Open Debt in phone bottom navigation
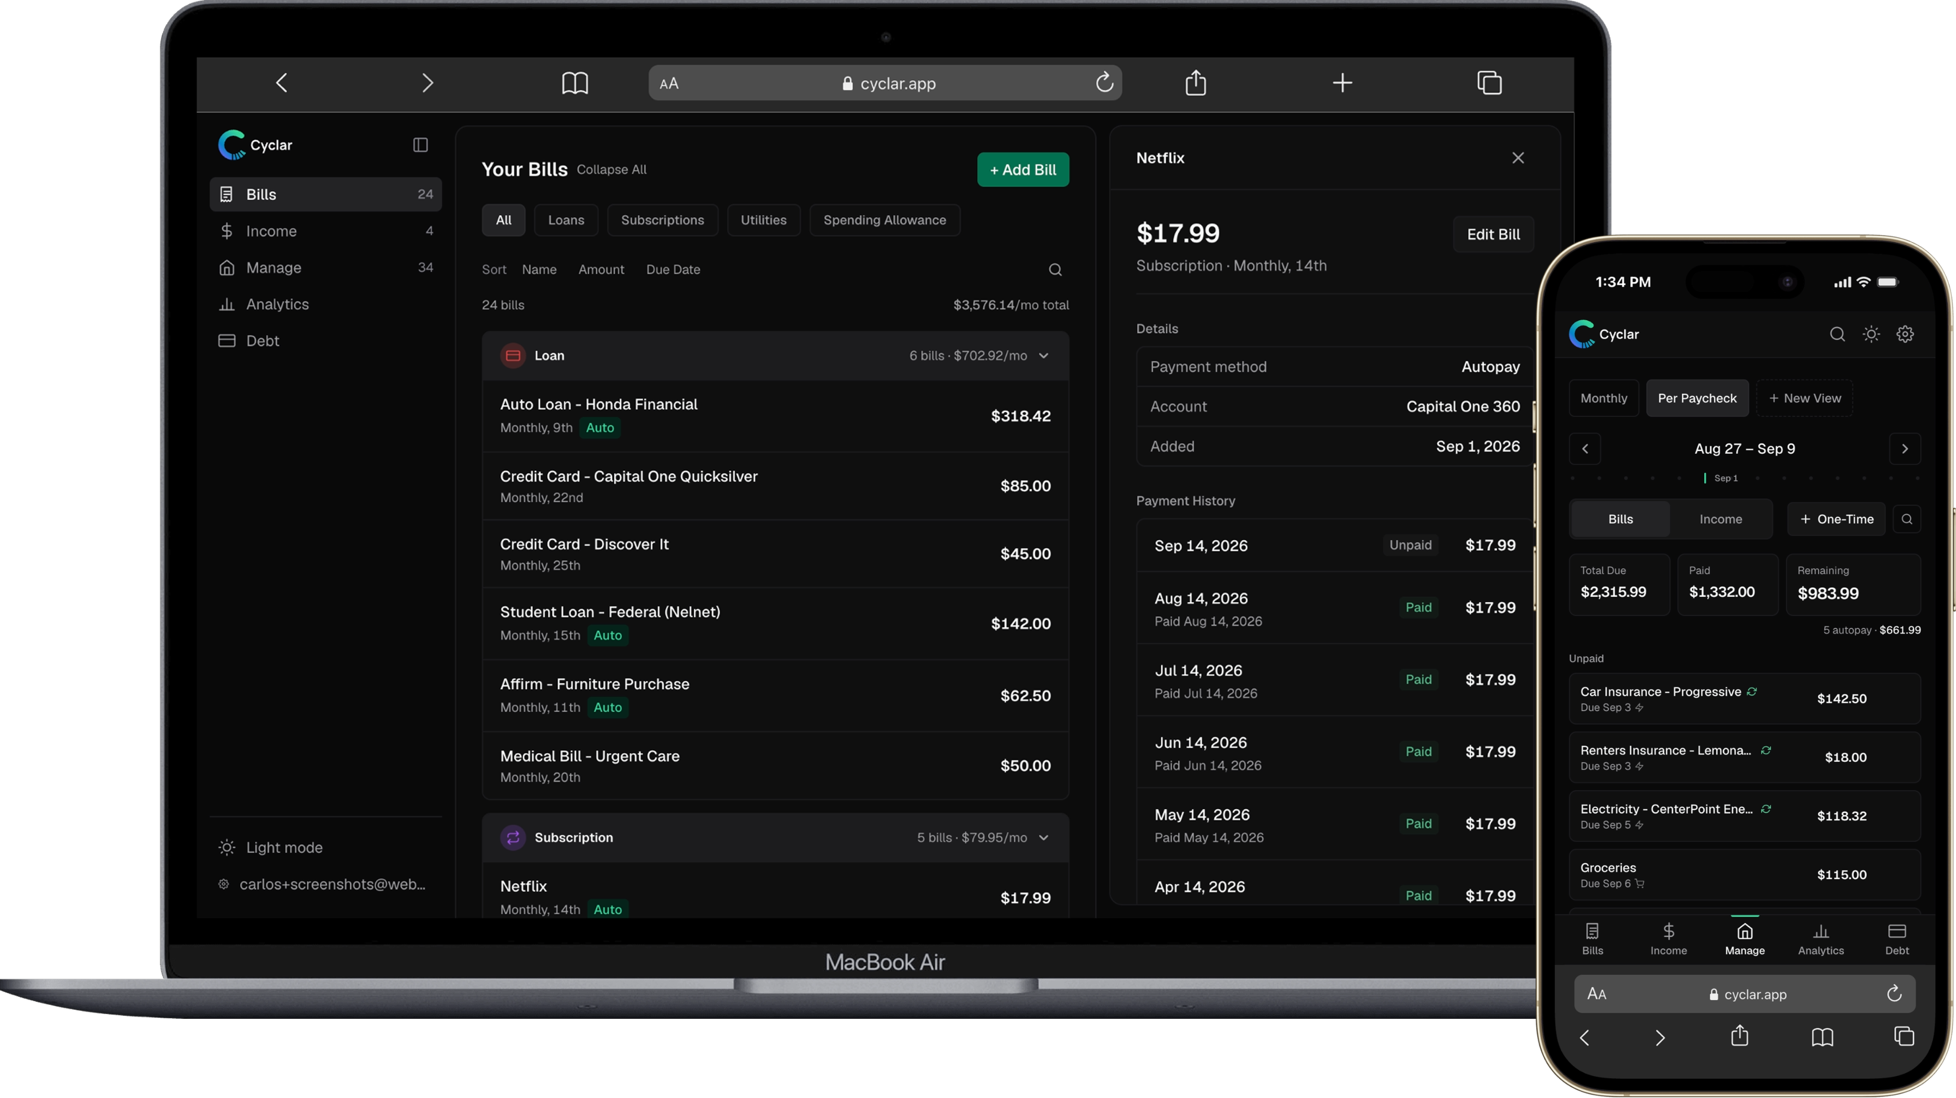 click(1897, 938)
